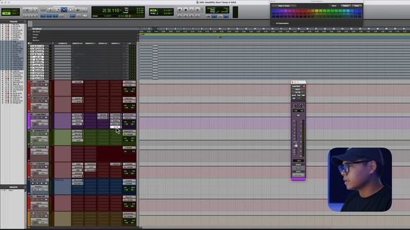Click first insert slot on Lead Main track
Screen dimensions: 410x230
[78, 115]
